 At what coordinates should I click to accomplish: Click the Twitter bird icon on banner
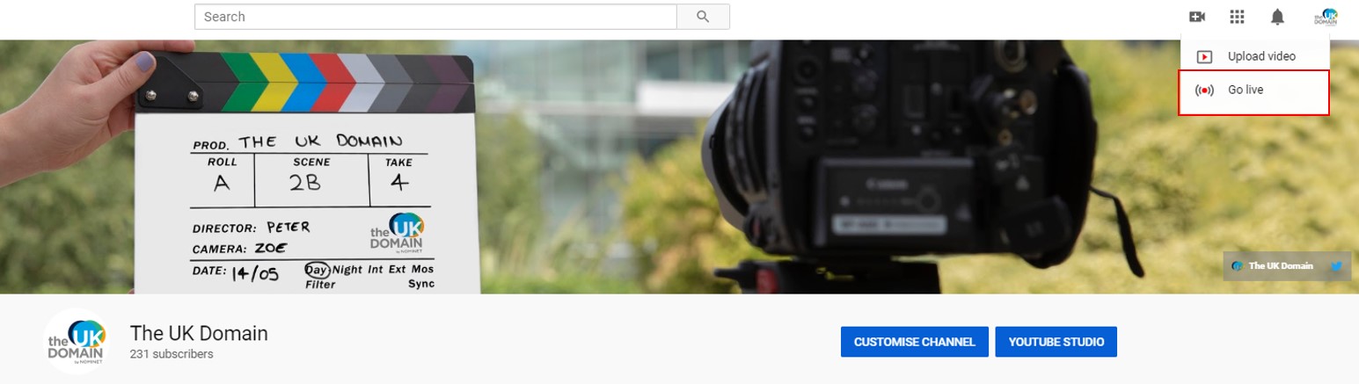1336,266
